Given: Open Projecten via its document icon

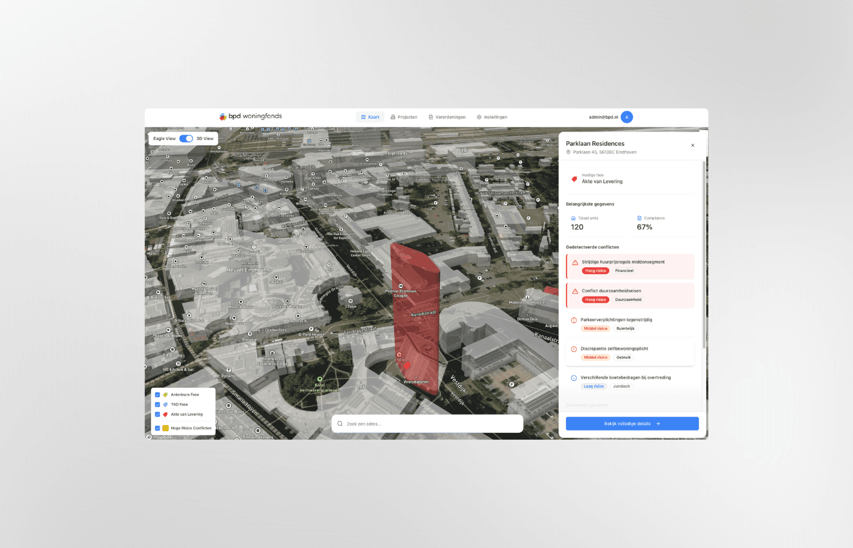Looking at the screenshot, I should pos(394,117).
